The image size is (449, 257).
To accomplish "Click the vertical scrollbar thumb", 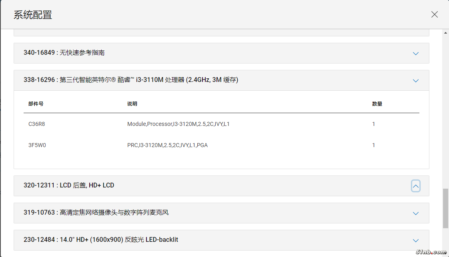I will coord(445,208).
